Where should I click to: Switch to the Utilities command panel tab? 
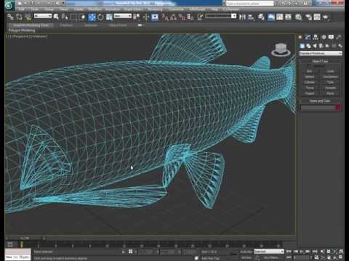[339, 37]
